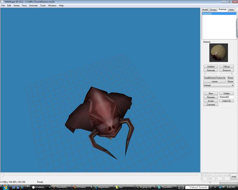Step forward one frame with > button

(217, 175)
